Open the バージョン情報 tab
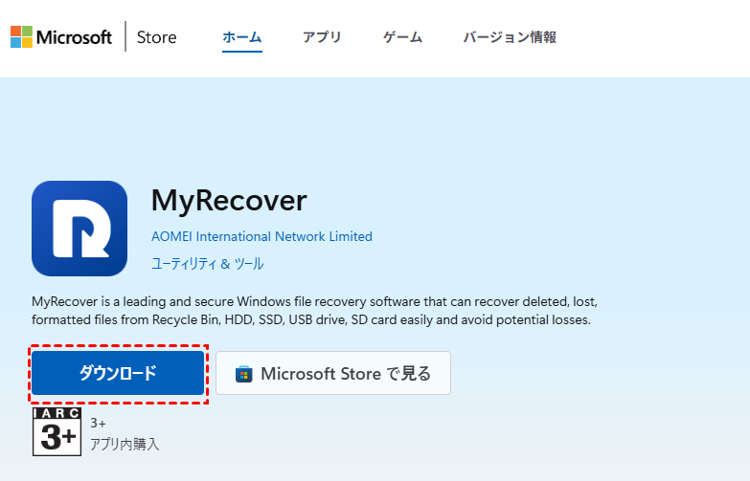Screen dimensions: 750x481 pyautogui.click(x=510, y=37)
